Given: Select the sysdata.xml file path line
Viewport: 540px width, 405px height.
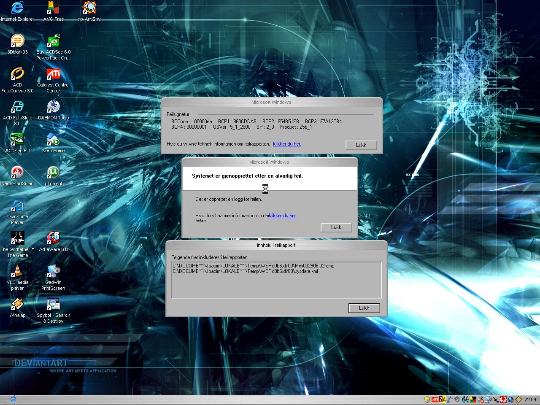Looking at the screenshot, I should tap(245, 271).
